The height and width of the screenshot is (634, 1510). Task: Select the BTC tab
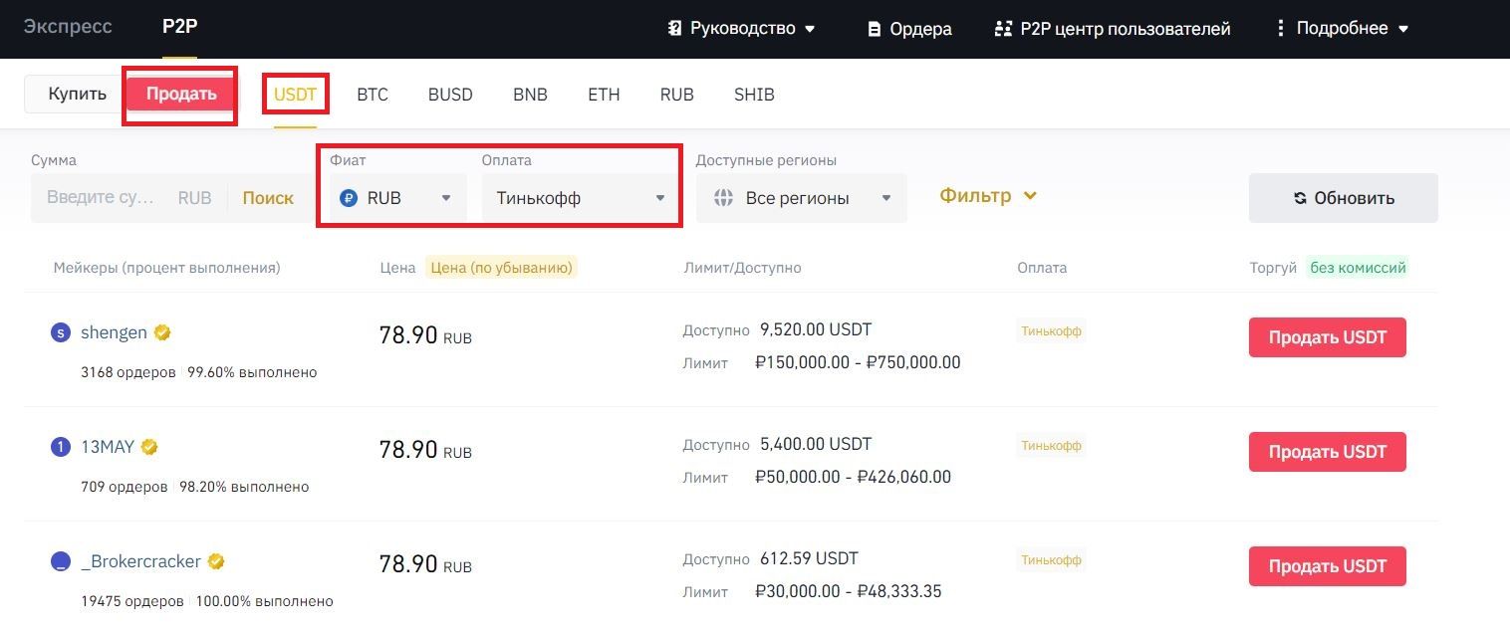click(x=373, y=95)
